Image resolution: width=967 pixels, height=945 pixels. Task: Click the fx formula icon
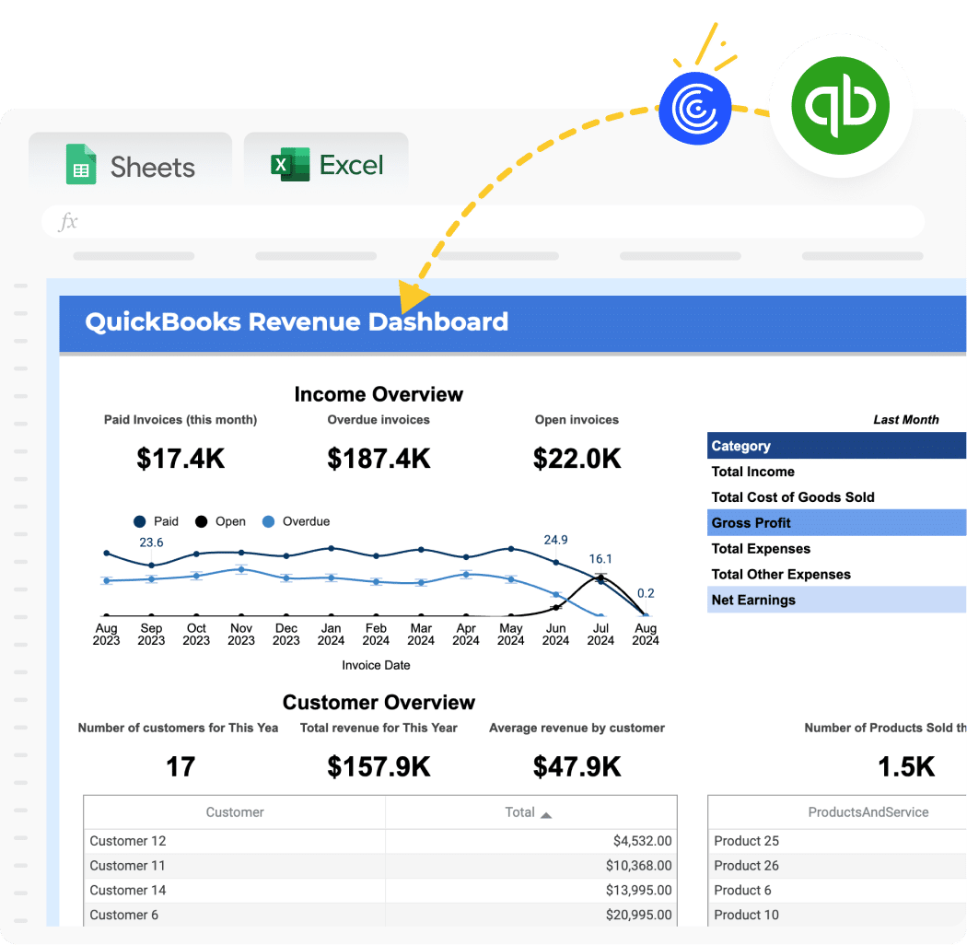click(x=68, y=221)
